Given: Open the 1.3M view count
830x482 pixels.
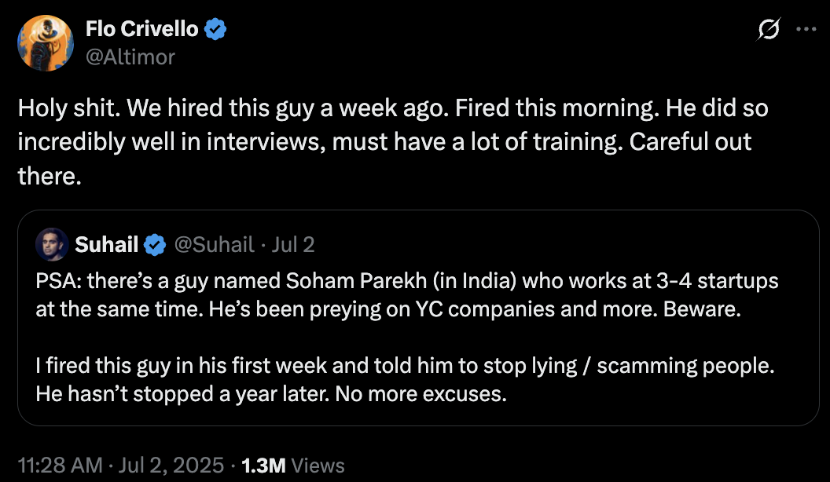Looking at the screenshot, I should (x=263, y=466).
